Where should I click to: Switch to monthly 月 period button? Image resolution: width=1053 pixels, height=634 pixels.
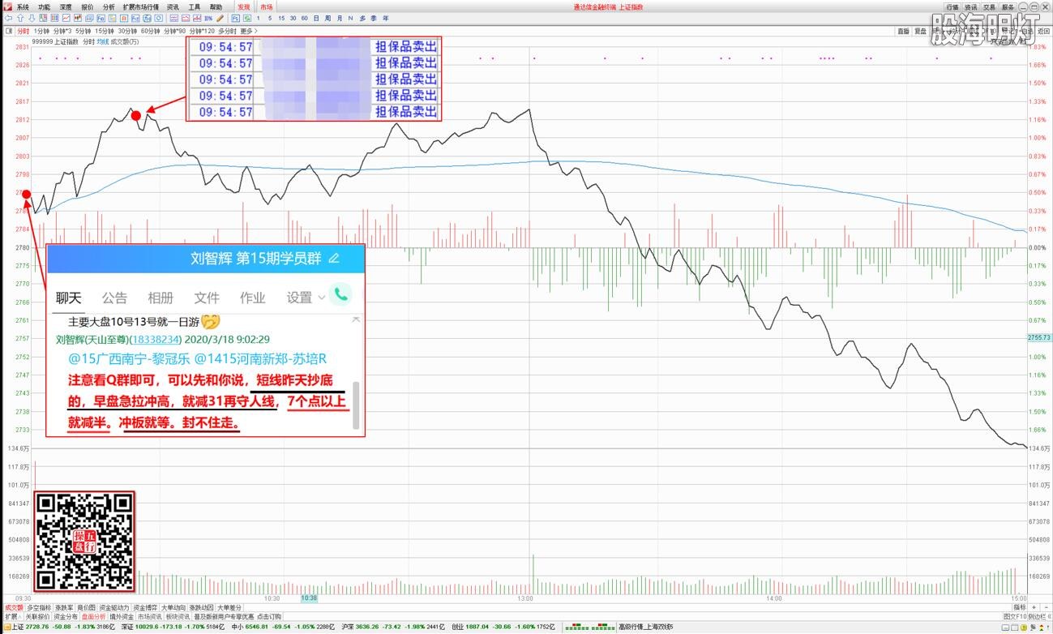click(x=339, y=18)
